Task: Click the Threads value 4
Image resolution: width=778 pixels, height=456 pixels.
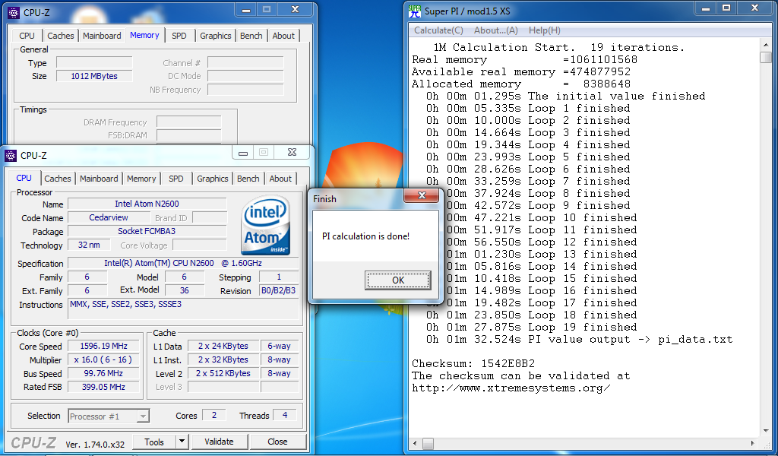Action: [x=285, y=415]
